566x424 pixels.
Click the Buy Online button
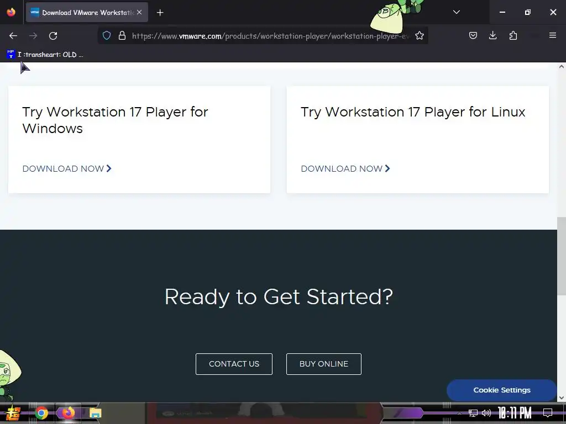[x=324, y=364]
